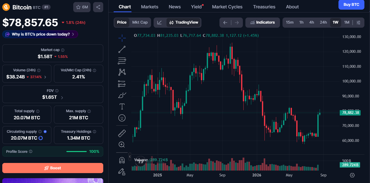Activate the zoom in tool
The width and height of the screenshot is (370, 183).
pos(122,145)
